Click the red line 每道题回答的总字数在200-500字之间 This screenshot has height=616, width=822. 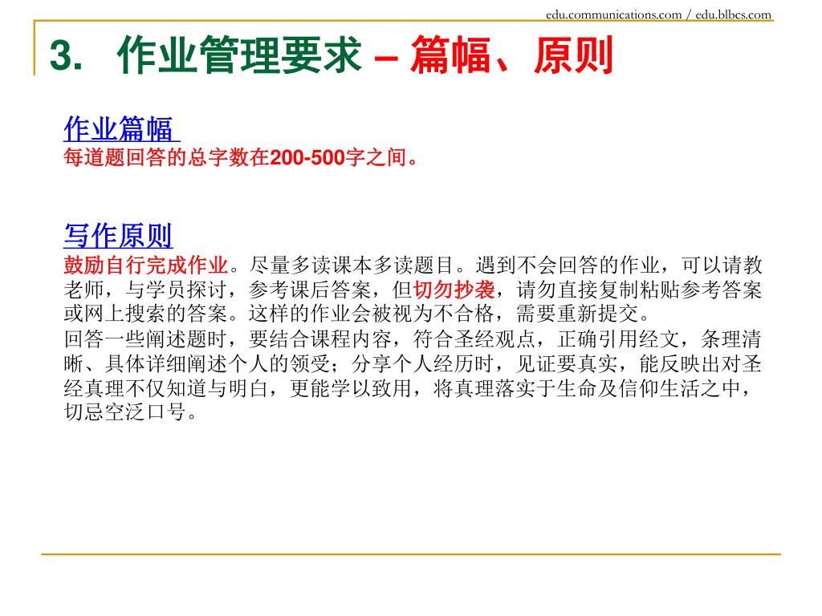(241, 157)
